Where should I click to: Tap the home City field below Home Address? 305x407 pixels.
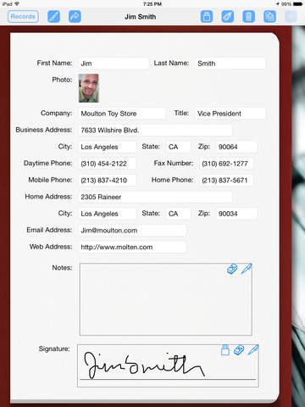pyautogui.click(x=107, y=214)
